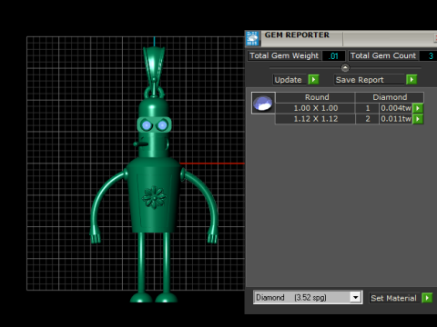Click the green arrow next to Update

click(313, 80)
